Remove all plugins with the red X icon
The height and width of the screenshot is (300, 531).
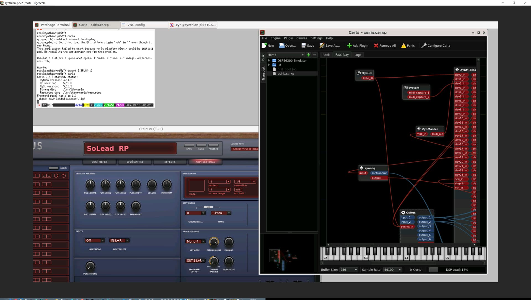coord(376,46)
